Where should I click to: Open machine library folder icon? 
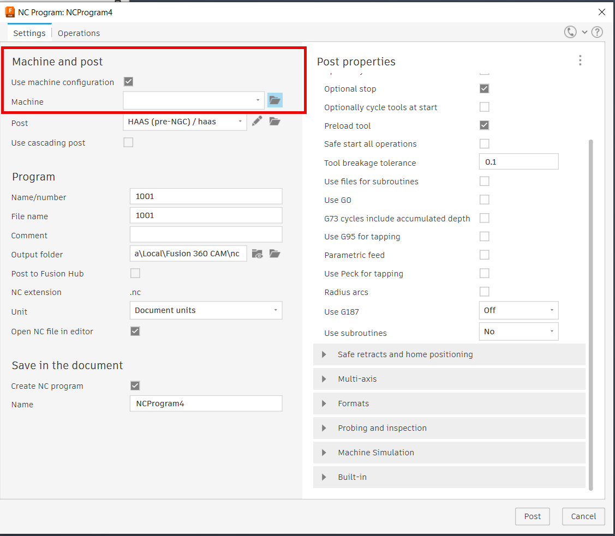click(275, 100)
